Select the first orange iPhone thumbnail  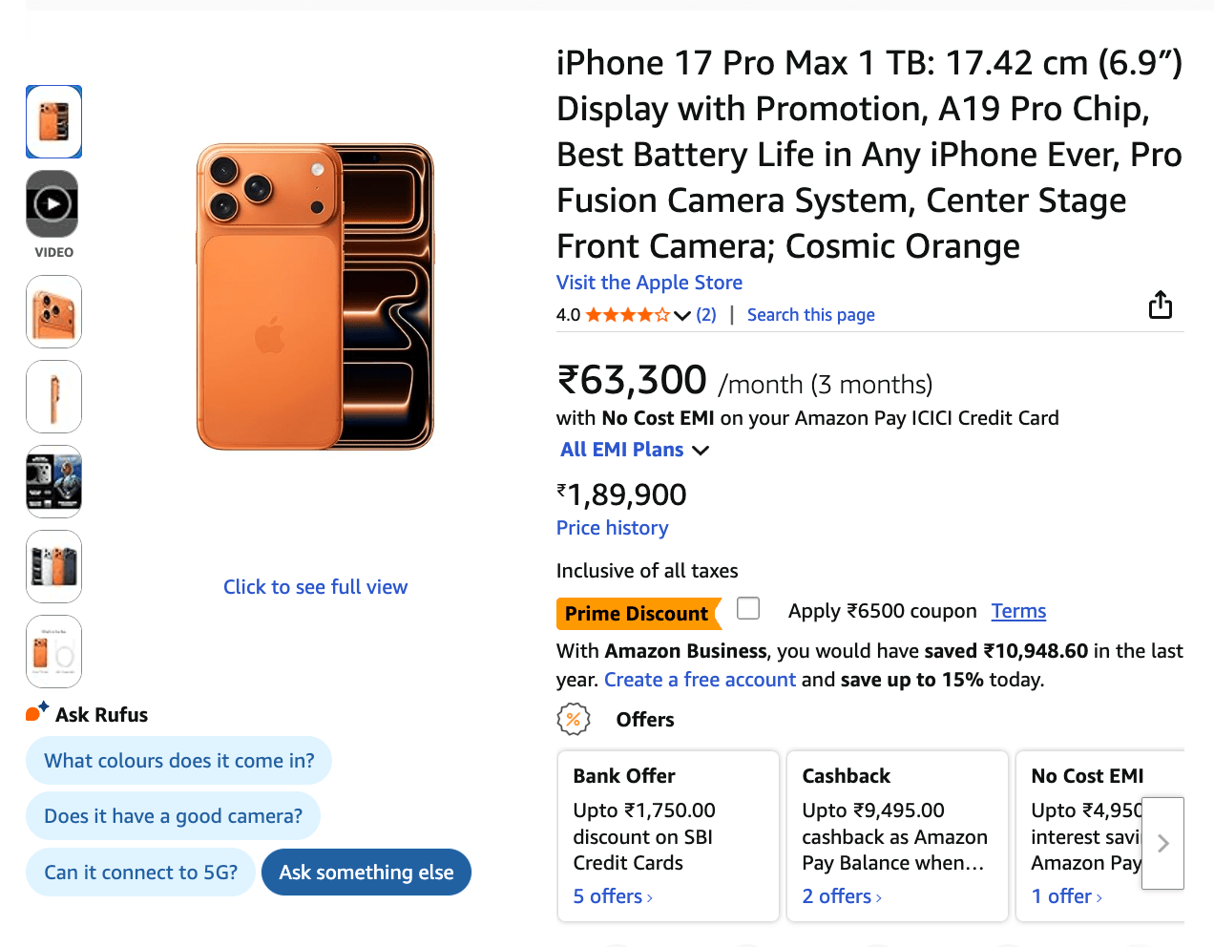(53, 121)
